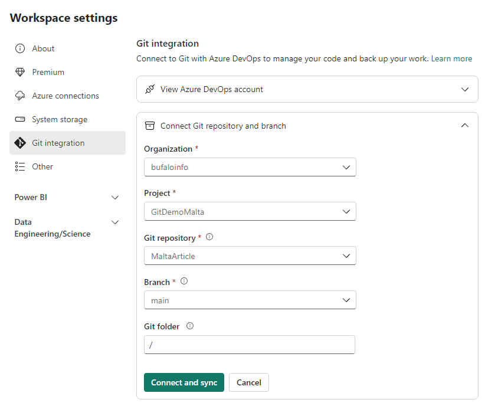Click the Organization field label

(168, 149)
